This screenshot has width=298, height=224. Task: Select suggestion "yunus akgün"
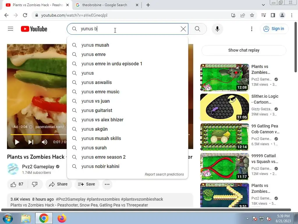127,129
